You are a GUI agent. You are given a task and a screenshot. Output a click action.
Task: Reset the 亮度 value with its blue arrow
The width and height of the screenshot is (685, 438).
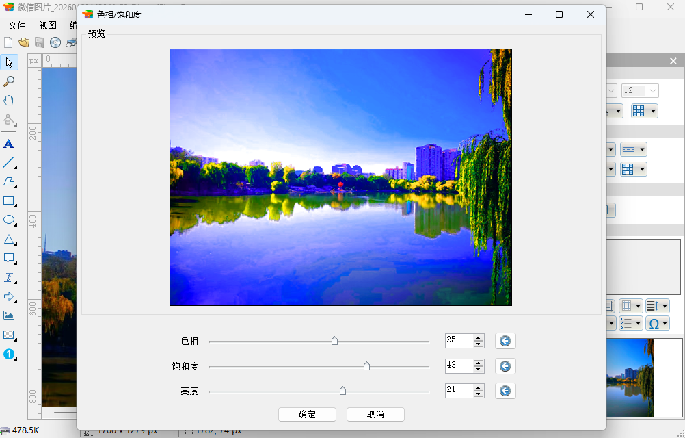point(505,391)
